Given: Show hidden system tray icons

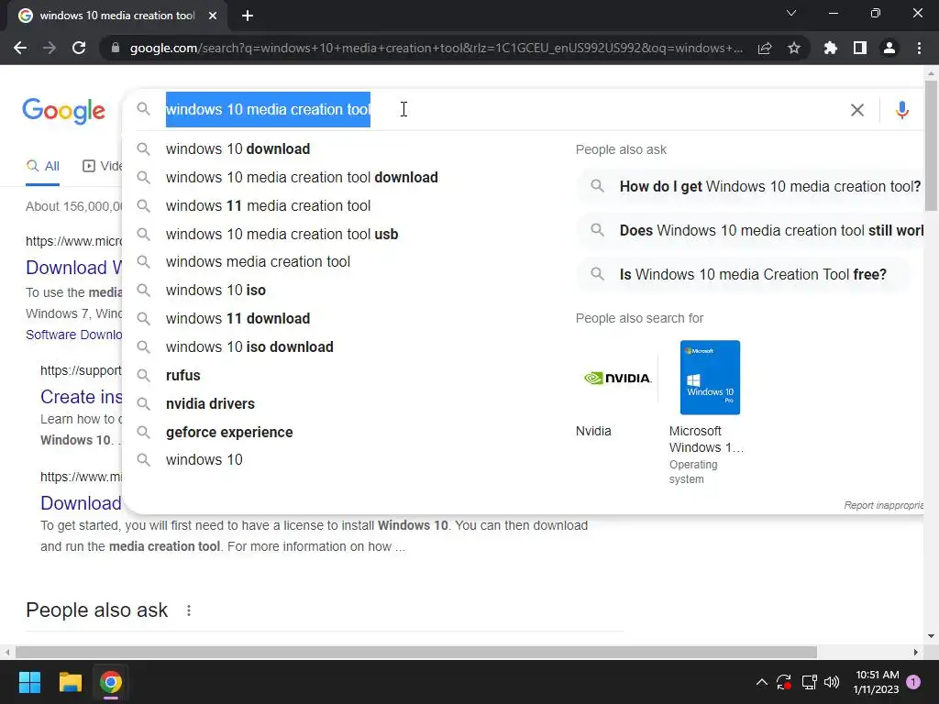Looking at the screenshot, I should tap(762, 682).
